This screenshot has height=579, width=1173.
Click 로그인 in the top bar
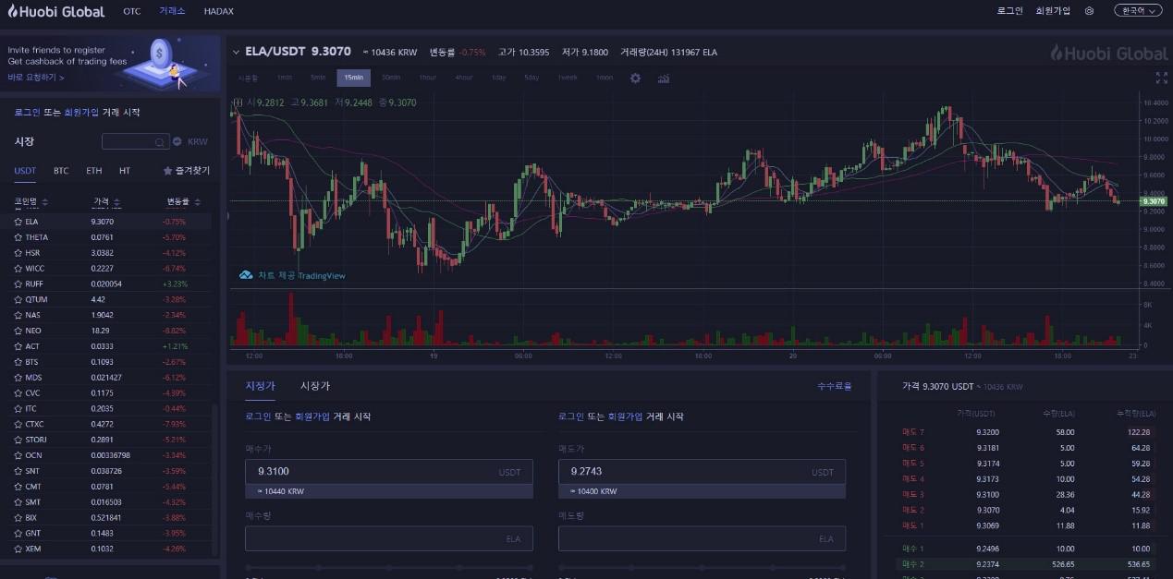(1009, 11)
